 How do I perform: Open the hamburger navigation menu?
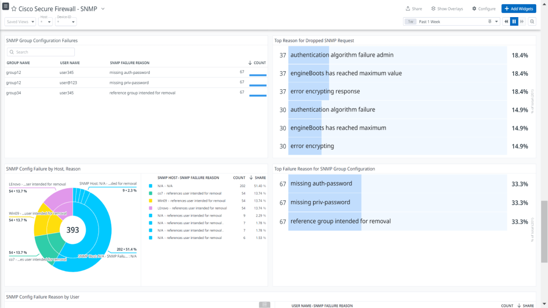pyautogui.click(x=5, y=6)
